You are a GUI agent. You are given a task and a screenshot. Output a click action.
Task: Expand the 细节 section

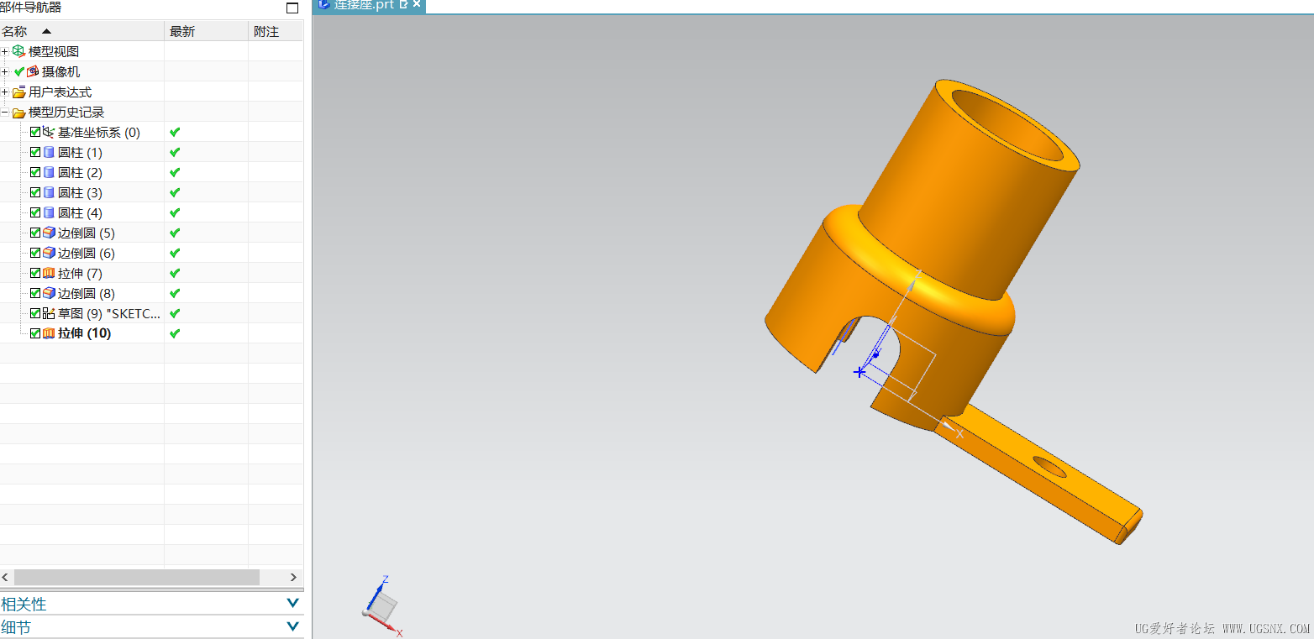[292, 626]
